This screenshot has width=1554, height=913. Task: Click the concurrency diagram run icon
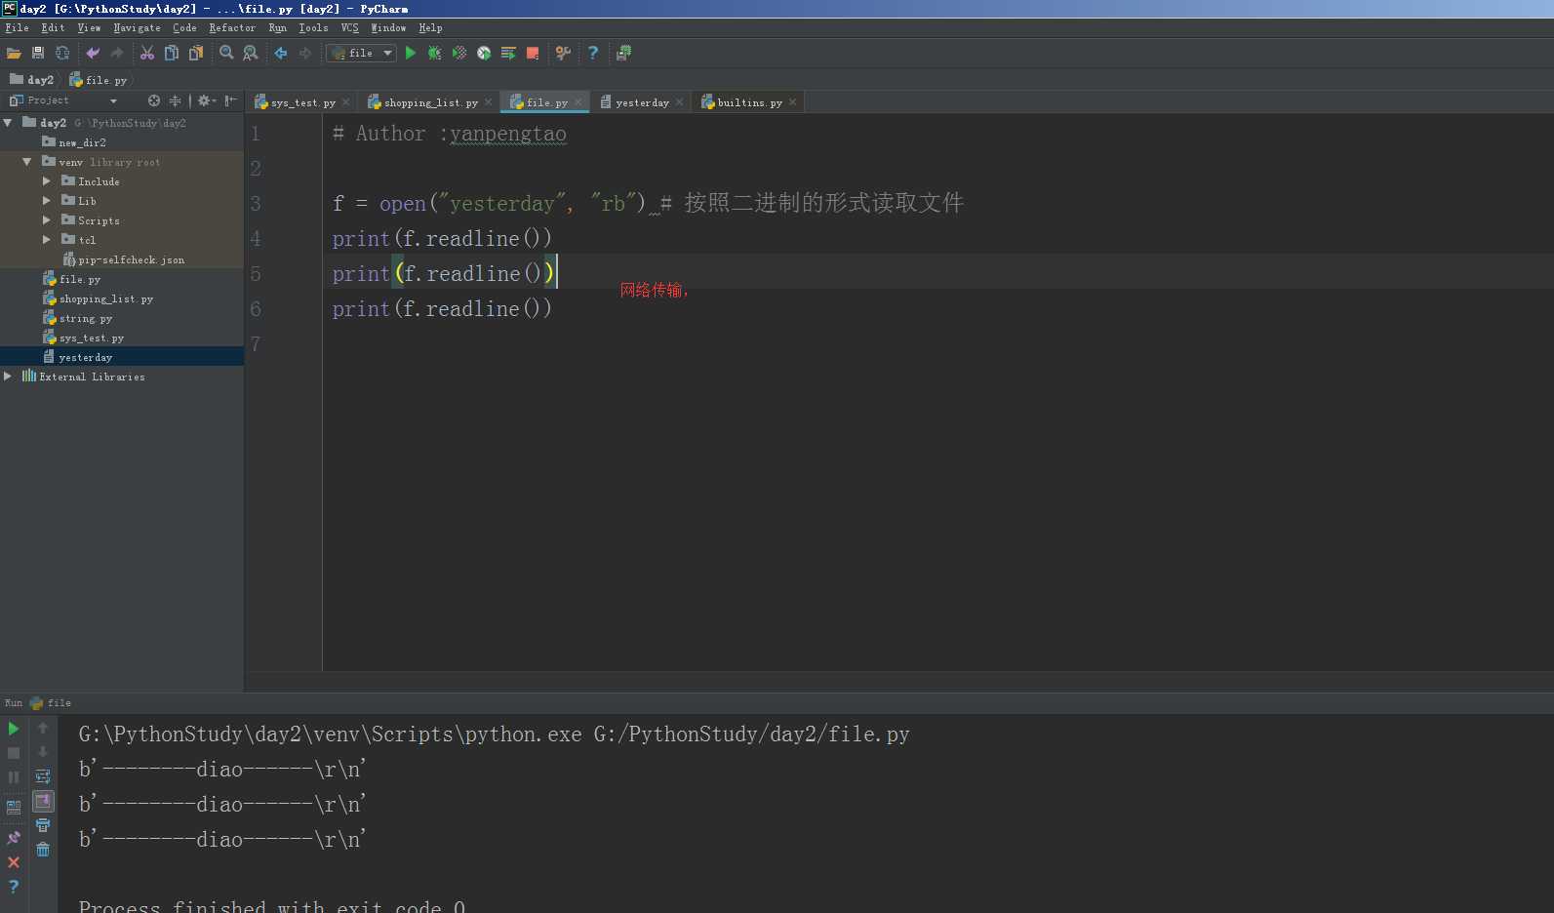(x=508, y=53)
